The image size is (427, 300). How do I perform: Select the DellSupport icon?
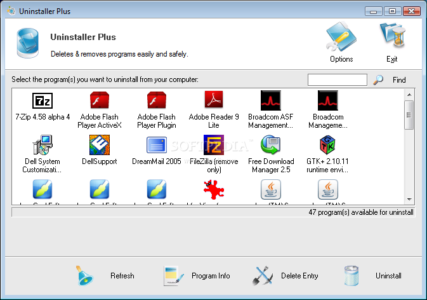pos(100,144)
